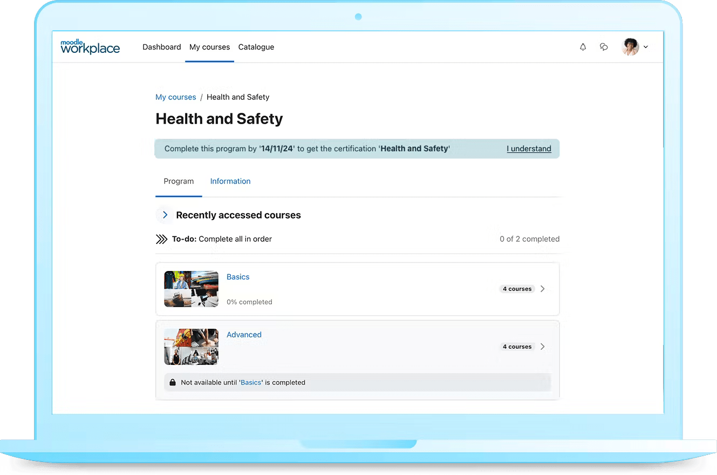Dismiss notice with I understand link
Screen dimensions: 717x475
[x=529, y=148]
